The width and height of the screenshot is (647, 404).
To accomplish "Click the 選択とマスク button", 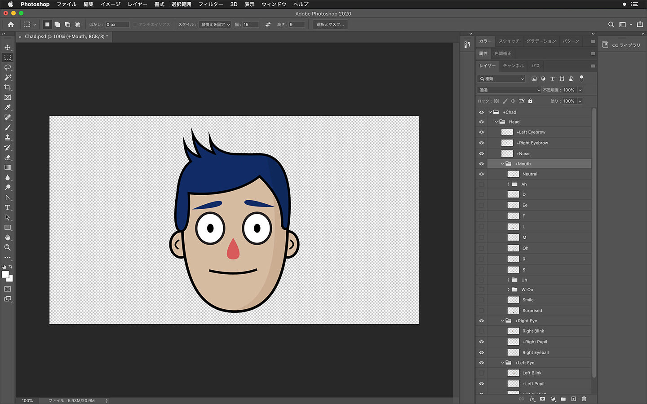I will tap(330, 25).
